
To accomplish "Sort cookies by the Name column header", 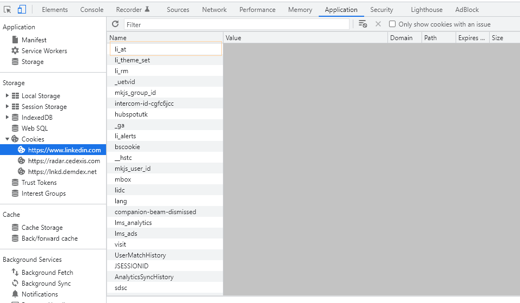I will coord(165,38).
